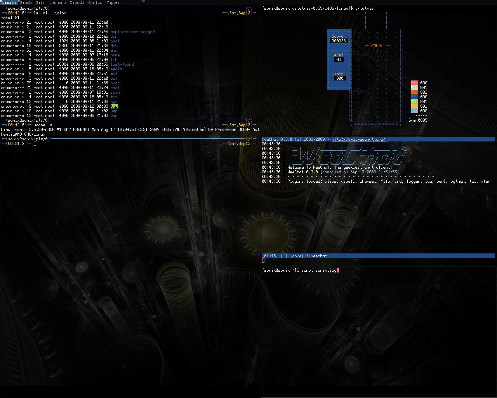Screen dimensions: 497x398
Task: Click the Tetris Score value box
Action: pos(339,41)
